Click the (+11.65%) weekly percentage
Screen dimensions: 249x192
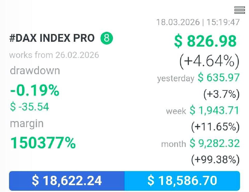click(215, 127)
